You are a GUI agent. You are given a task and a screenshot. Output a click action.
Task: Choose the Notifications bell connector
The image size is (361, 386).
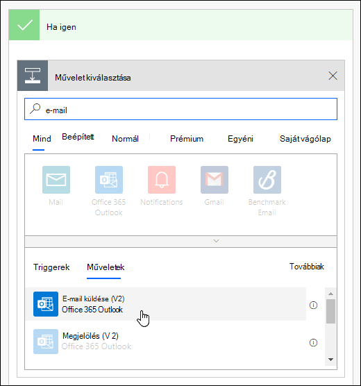tap(162, 180)
